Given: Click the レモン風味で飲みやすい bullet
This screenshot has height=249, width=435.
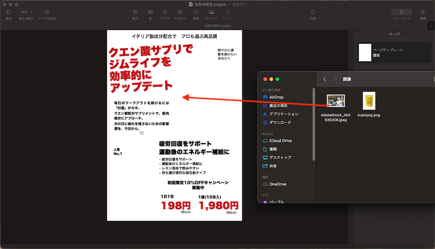Looking at the screenshot, I should pos(179,168).
